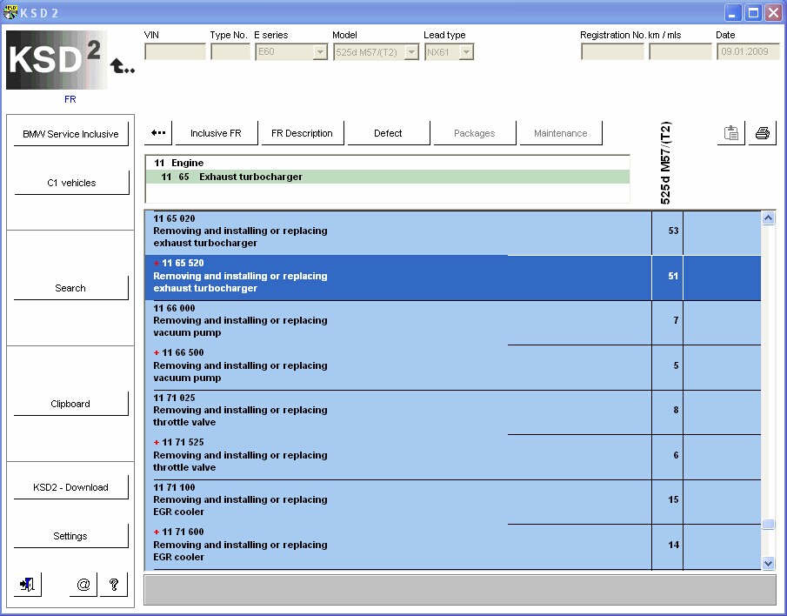
Task: Switch to Maintenance tab
Action: click(x=561, y=133)
